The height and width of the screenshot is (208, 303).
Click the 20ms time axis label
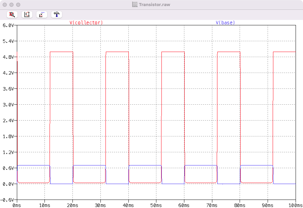[x=72, y=205]
